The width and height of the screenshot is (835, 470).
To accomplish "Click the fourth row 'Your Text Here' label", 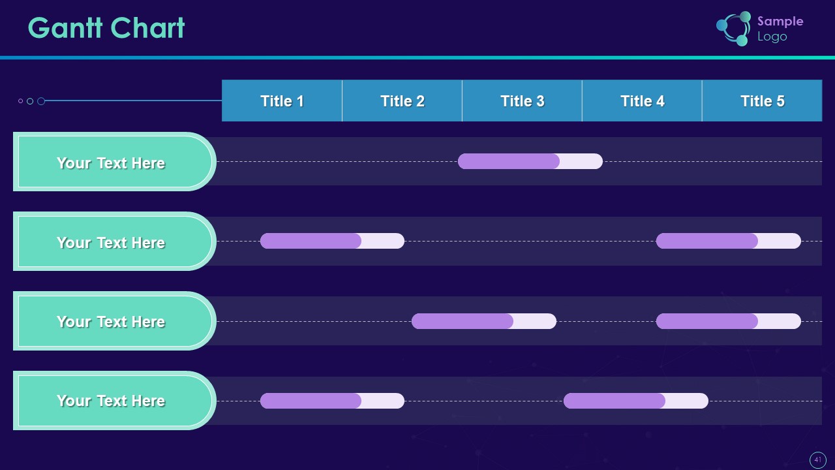I will [x=111, y=400].
